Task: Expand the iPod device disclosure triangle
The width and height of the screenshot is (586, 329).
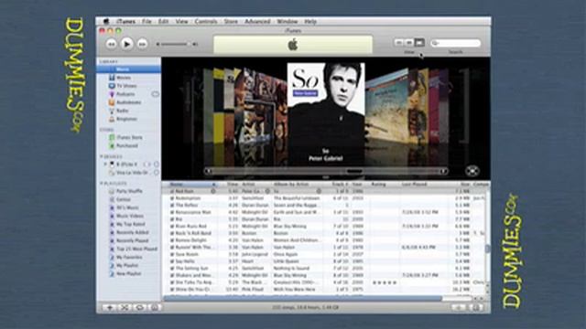Action: 105,164
